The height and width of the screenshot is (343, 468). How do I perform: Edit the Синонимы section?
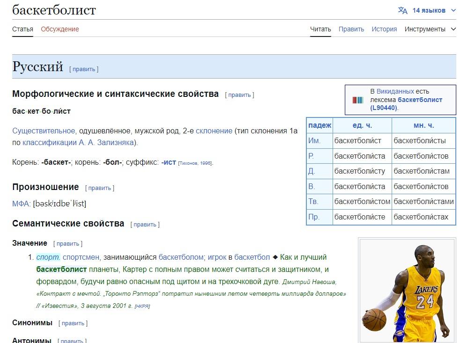[x=73, y=323]
